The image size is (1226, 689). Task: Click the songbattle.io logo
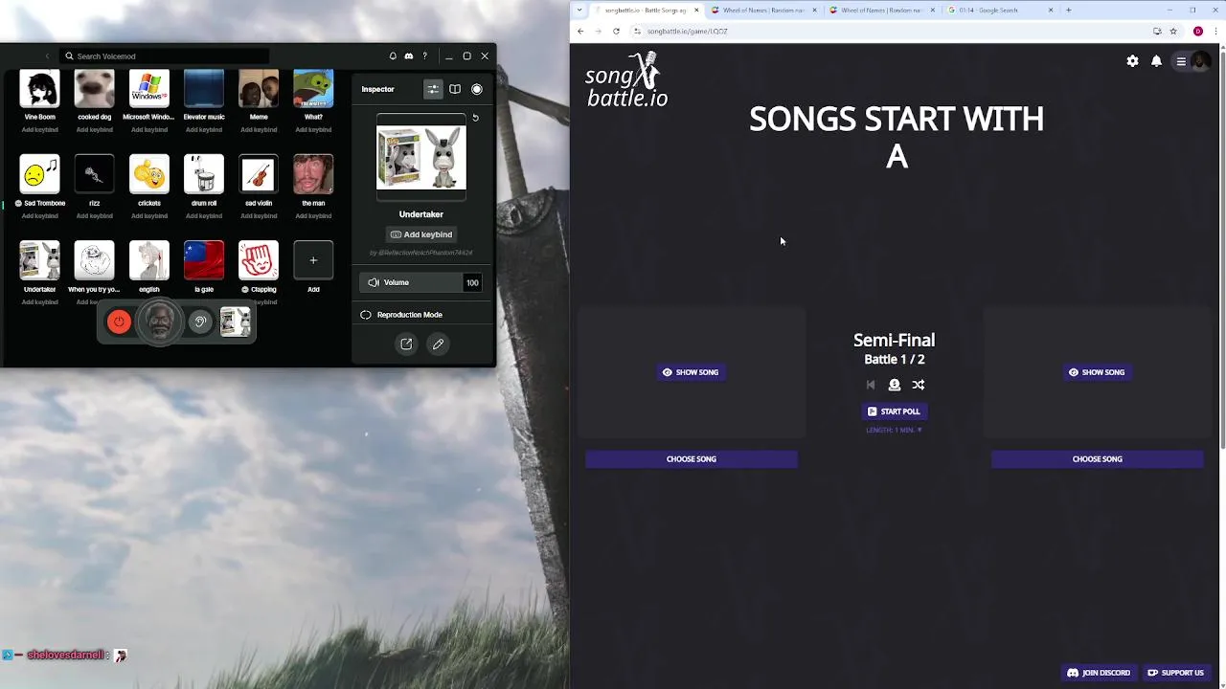627,80
